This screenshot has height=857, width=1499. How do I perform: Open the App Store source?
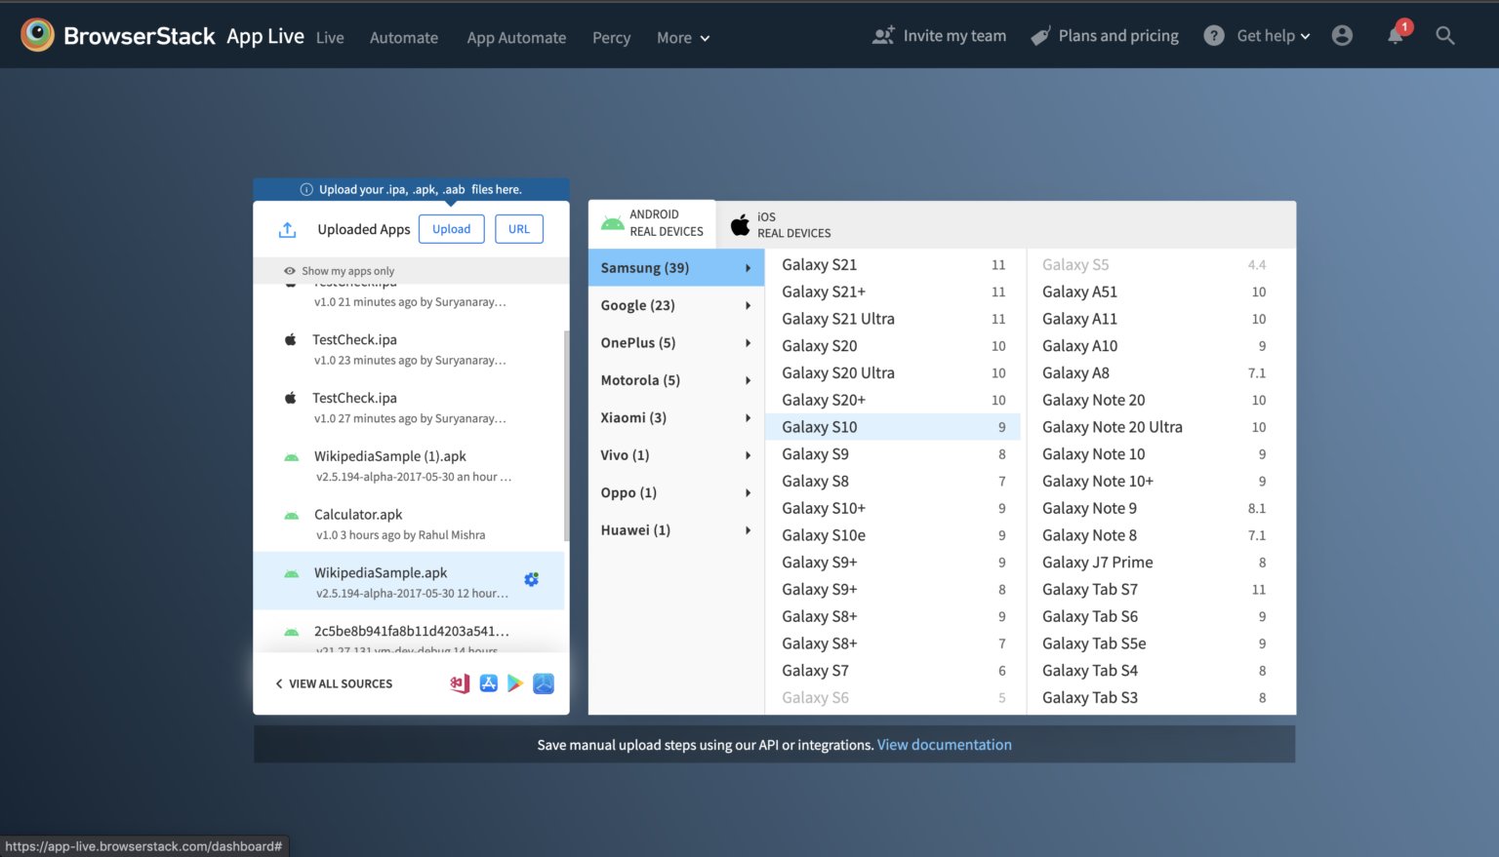point(488,683)
